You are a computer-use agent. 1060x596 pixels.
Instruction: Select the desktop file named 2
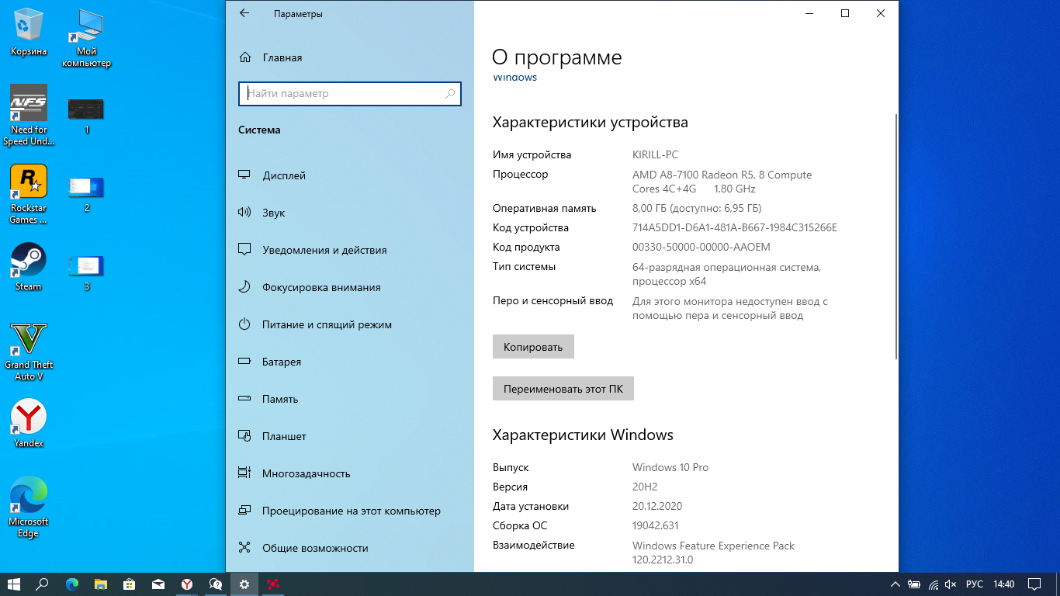(86, 194)
